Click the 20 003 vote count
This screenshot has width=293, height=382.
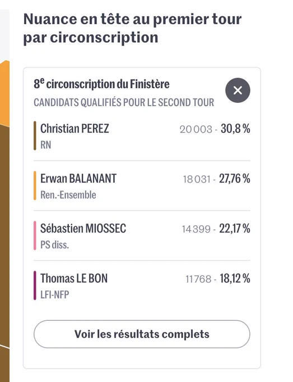click(x=196, y=129)
